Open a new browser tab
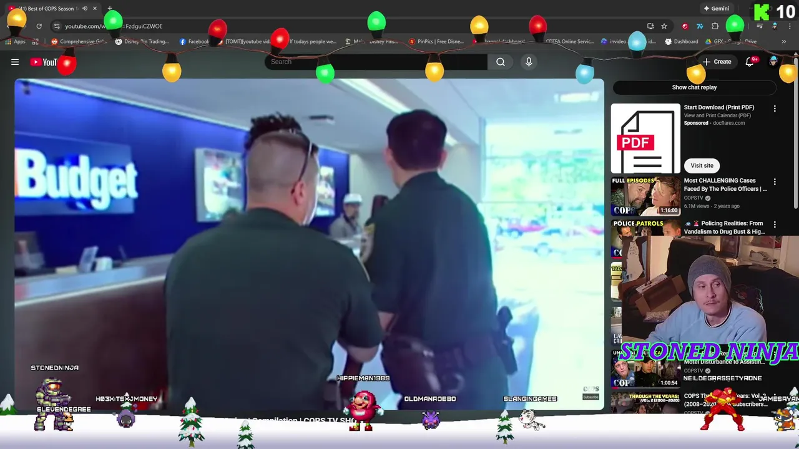 click(110, 9)
